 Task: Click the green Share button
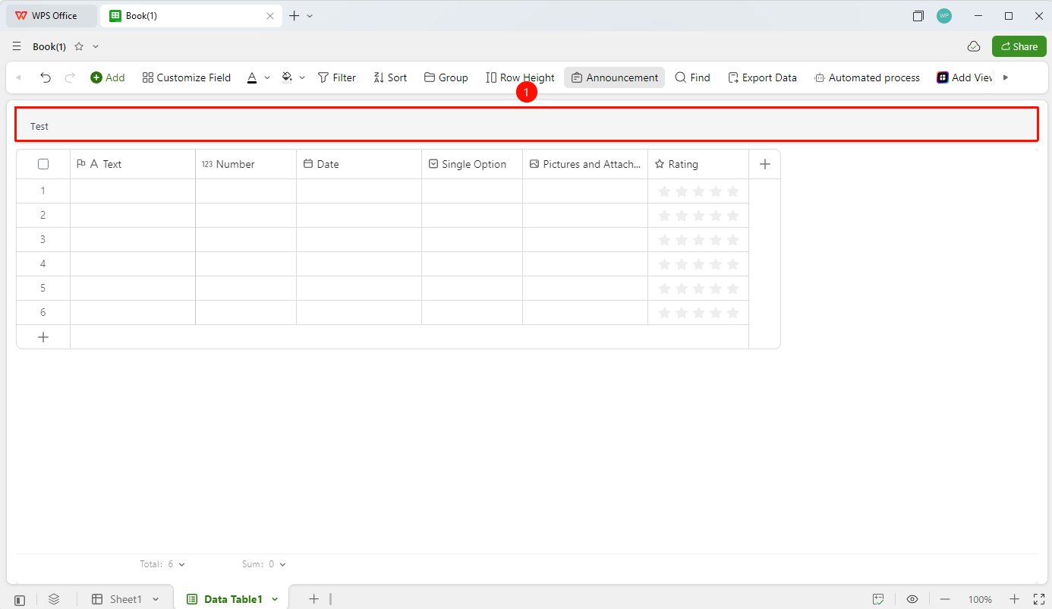[x=1019, y=46]
